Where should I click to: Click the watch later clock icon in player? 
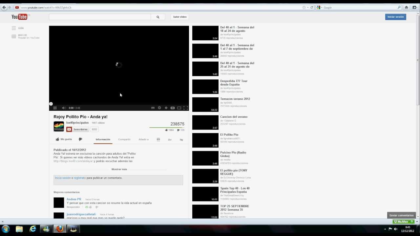166,108
